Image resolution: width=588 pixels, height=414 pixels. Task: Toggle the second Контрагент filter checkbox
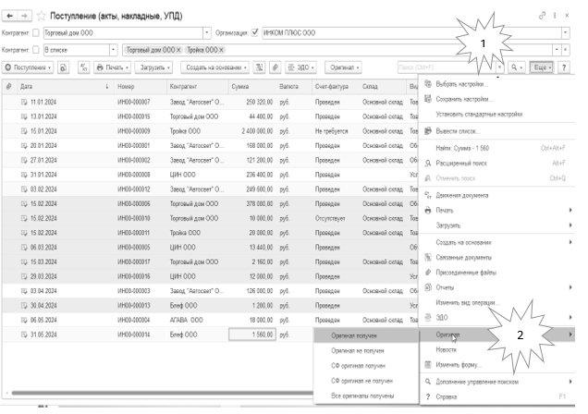(36, 50)
